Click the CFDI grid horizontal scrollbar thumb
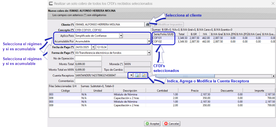Image resolution: width=276 pixels, height=127 pixels. coord(185,76)
